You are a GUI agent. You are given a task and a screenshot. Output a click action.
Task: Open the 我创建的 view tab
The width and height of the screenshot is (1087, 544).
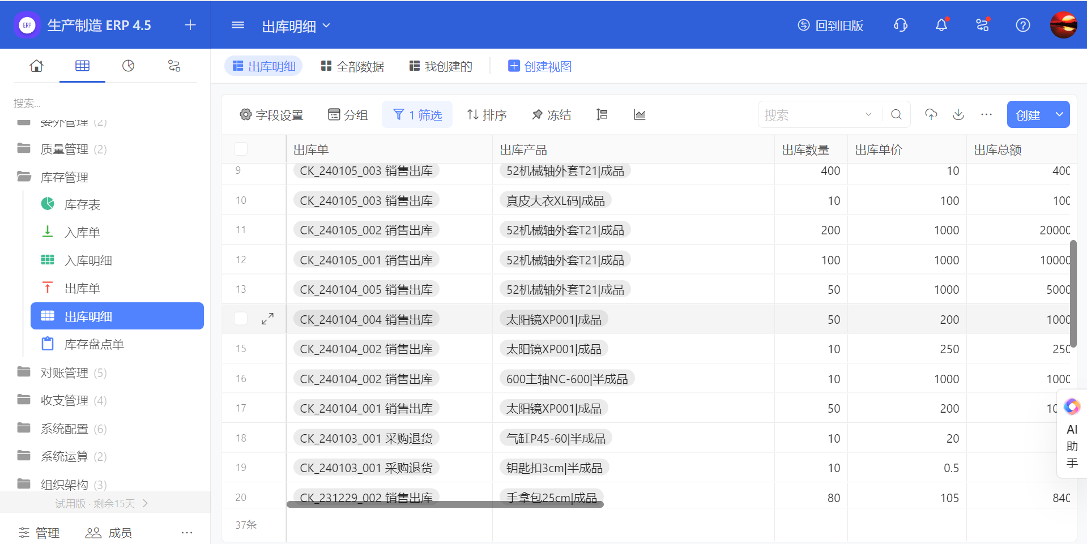[x=441, y=67]
